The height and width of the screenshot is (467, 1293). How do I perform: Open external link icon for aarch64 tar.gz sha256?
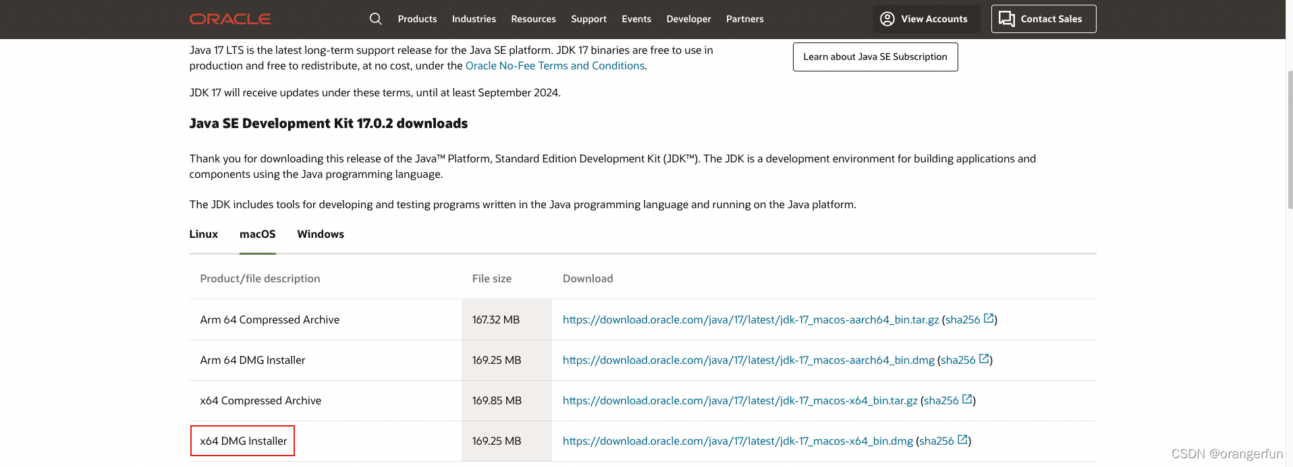pyautogui.click(x=989, y=319)
